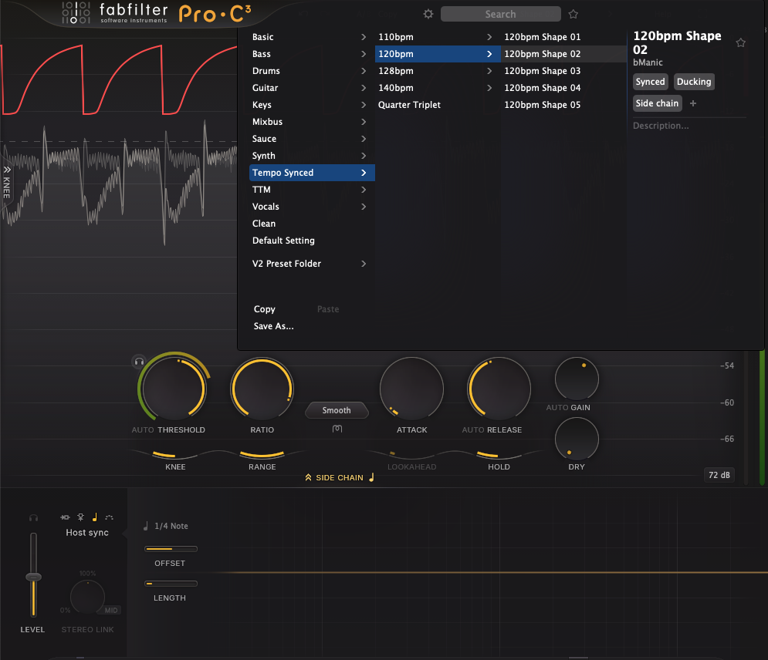
Task: Select the 120bpm Shape 04 preset
Action: tap(542, 88)
